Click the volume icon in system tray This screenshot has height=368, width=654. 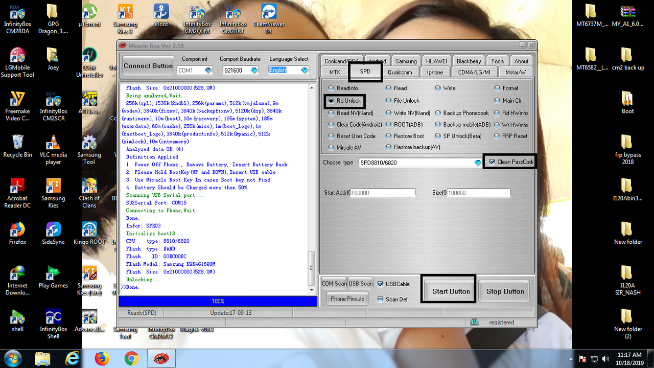coord(606,359)
